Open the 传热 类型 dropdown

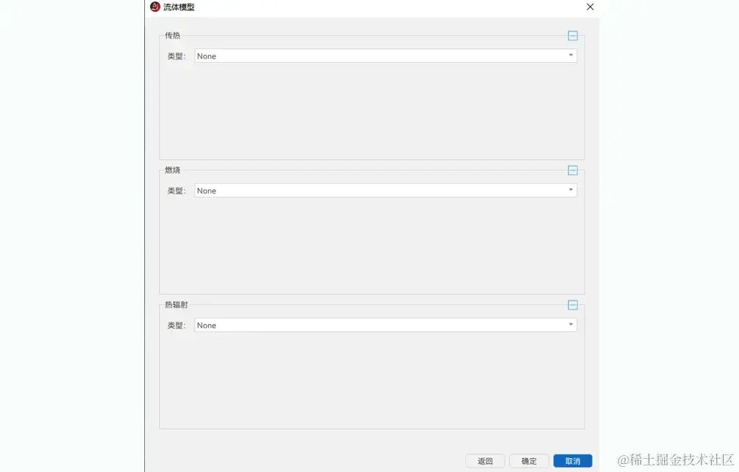pos(385,56)
